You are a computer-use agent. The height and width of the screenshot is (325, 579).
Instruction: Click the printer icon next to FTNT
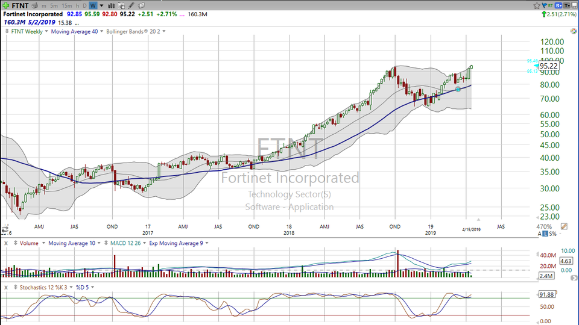point(35,5)
